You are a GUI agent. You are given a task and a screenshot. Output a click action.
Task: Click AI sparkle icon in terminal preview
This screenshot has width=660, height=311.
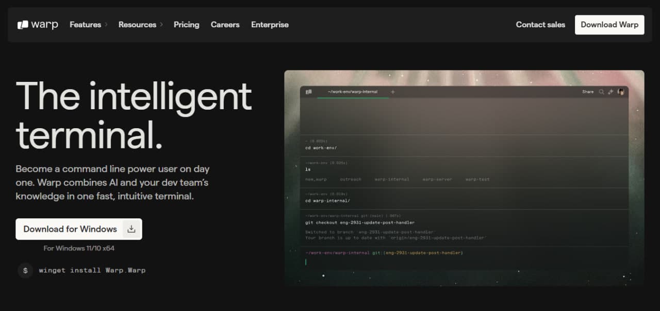coord(611,92)
